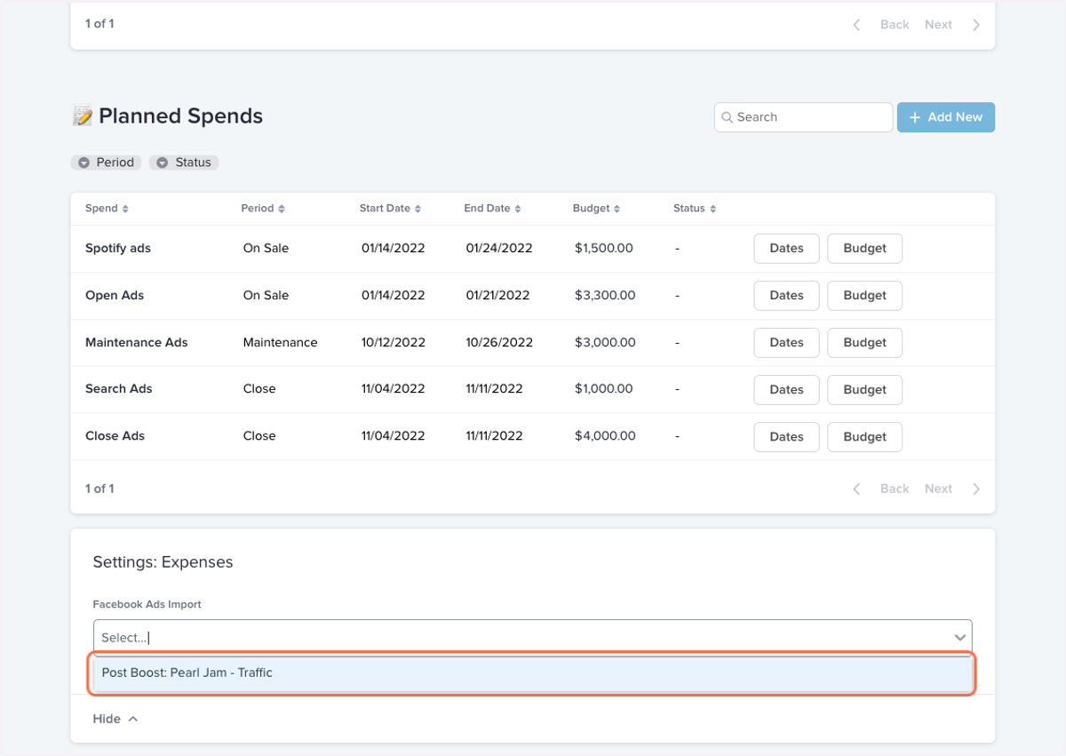Image resolution: width=1066 pixels, height=756 pixels.
Task: Open the Period filter chip
Action: coord(107,163)
